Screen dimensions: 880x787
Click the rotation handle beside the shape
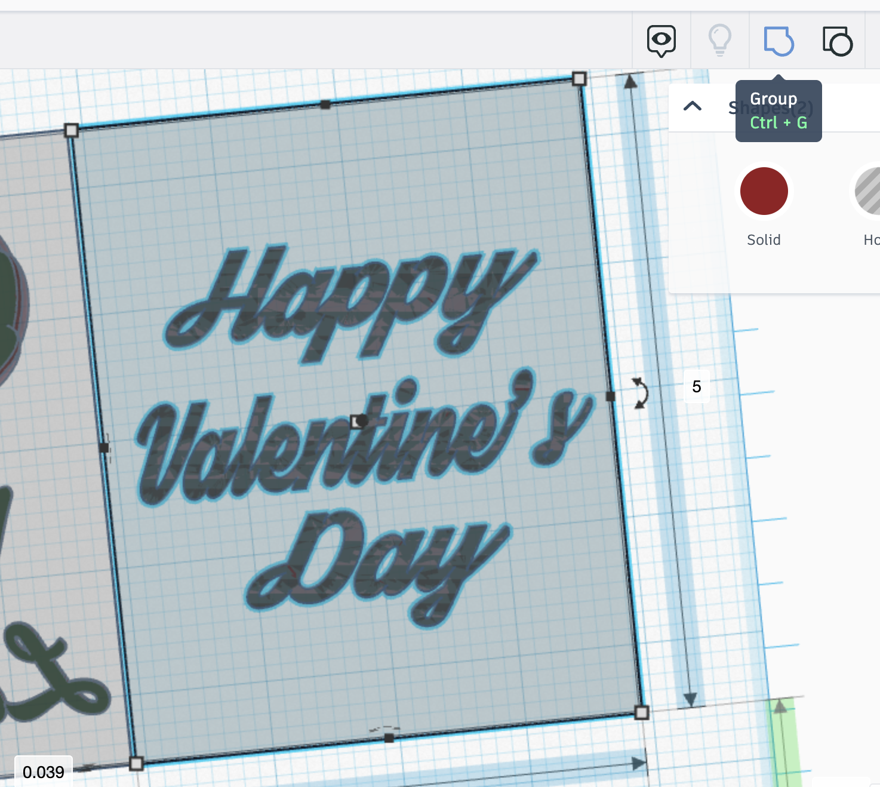tap(639, 393)
